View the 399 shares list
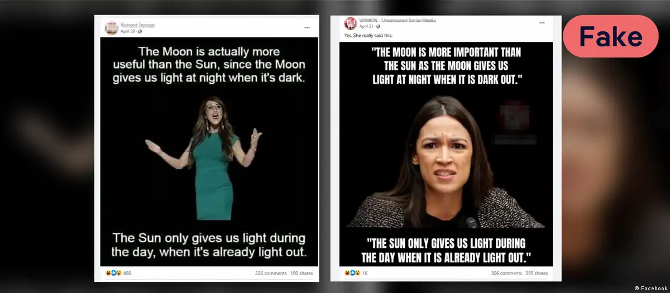This screenshot has width=670, height=293. pos(537,273)
